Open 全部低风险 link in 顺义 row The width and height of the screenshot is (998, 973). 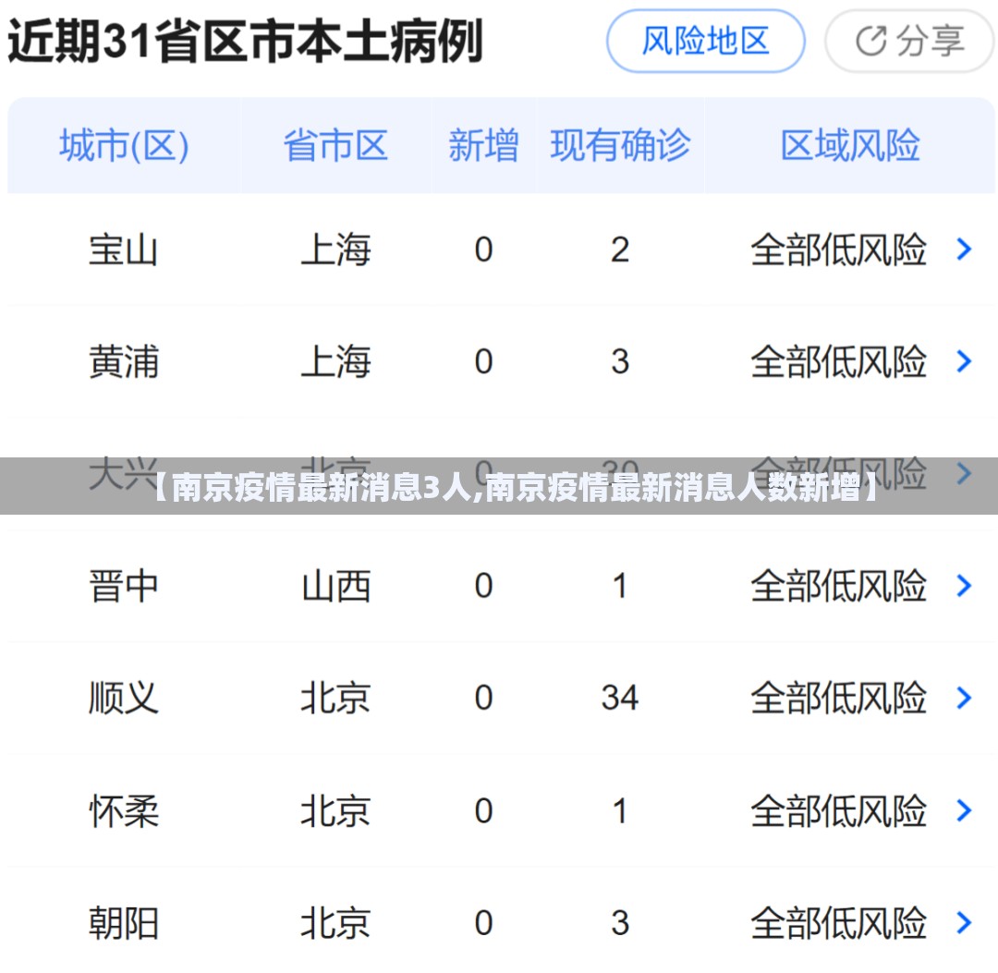click(838, 698)
